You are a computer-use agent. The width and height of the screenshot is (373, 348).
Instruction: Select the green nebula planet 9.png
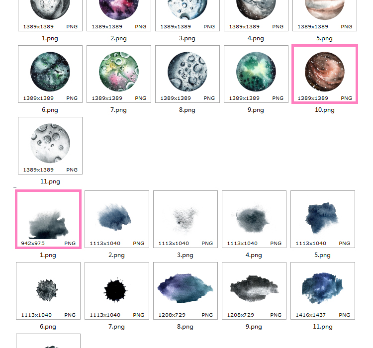click(256, 74)
